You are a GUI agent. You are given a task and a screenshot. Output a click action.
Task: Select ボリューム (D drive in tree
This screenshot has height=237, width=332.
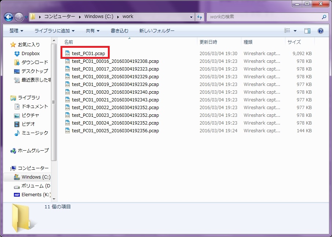[36, 186]
